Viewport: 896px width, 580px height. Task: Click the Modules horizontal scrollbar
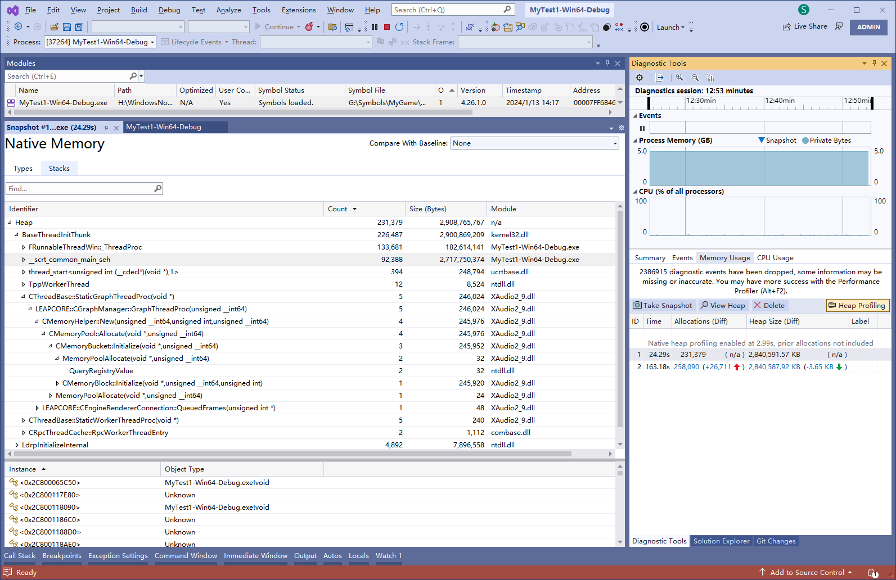point(242,112)
